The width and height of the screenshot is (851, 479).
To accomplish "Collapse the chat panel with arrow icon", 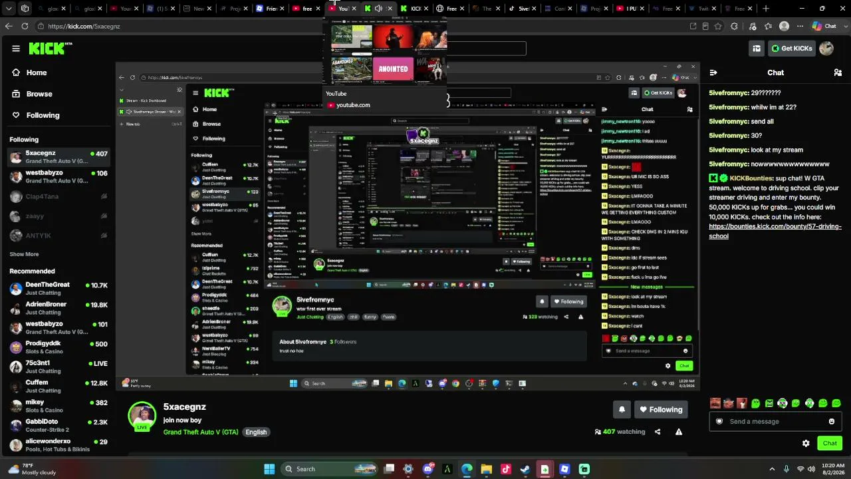I will click(x=713, y=73).
